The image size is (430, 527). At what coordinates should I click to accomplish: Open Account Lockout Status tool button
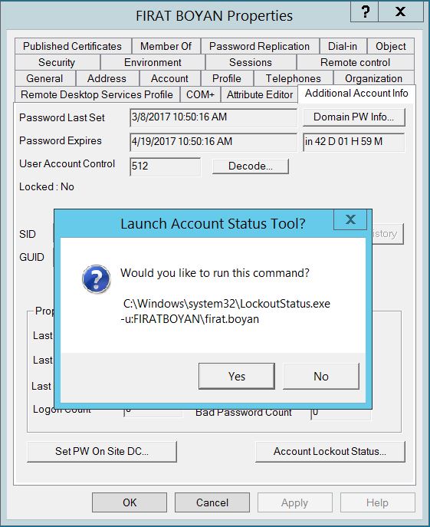[330, 451]
